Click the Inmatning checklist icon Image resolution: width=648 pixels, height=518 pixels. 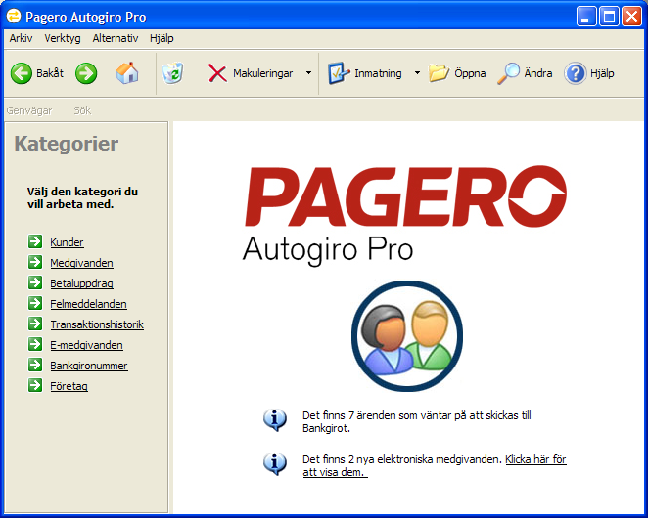pyautogui.click(x=339, y=73)
